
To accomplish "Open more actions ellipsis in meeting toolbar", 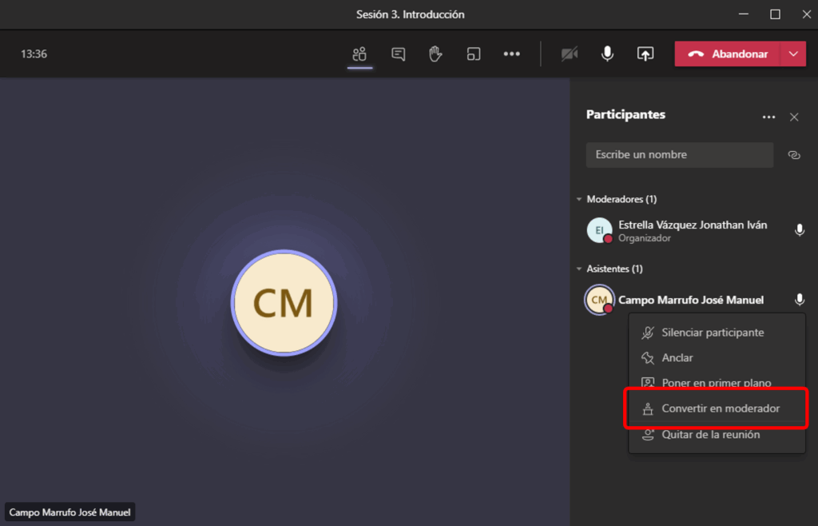I will coord(511,54).
